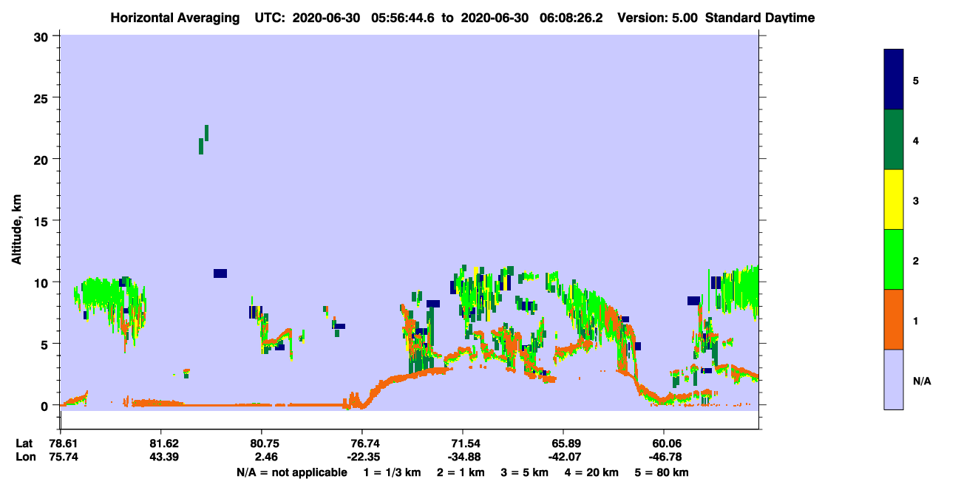
Task: Click the bright green color bar segment labeled 2
Action: click(894, 259)
